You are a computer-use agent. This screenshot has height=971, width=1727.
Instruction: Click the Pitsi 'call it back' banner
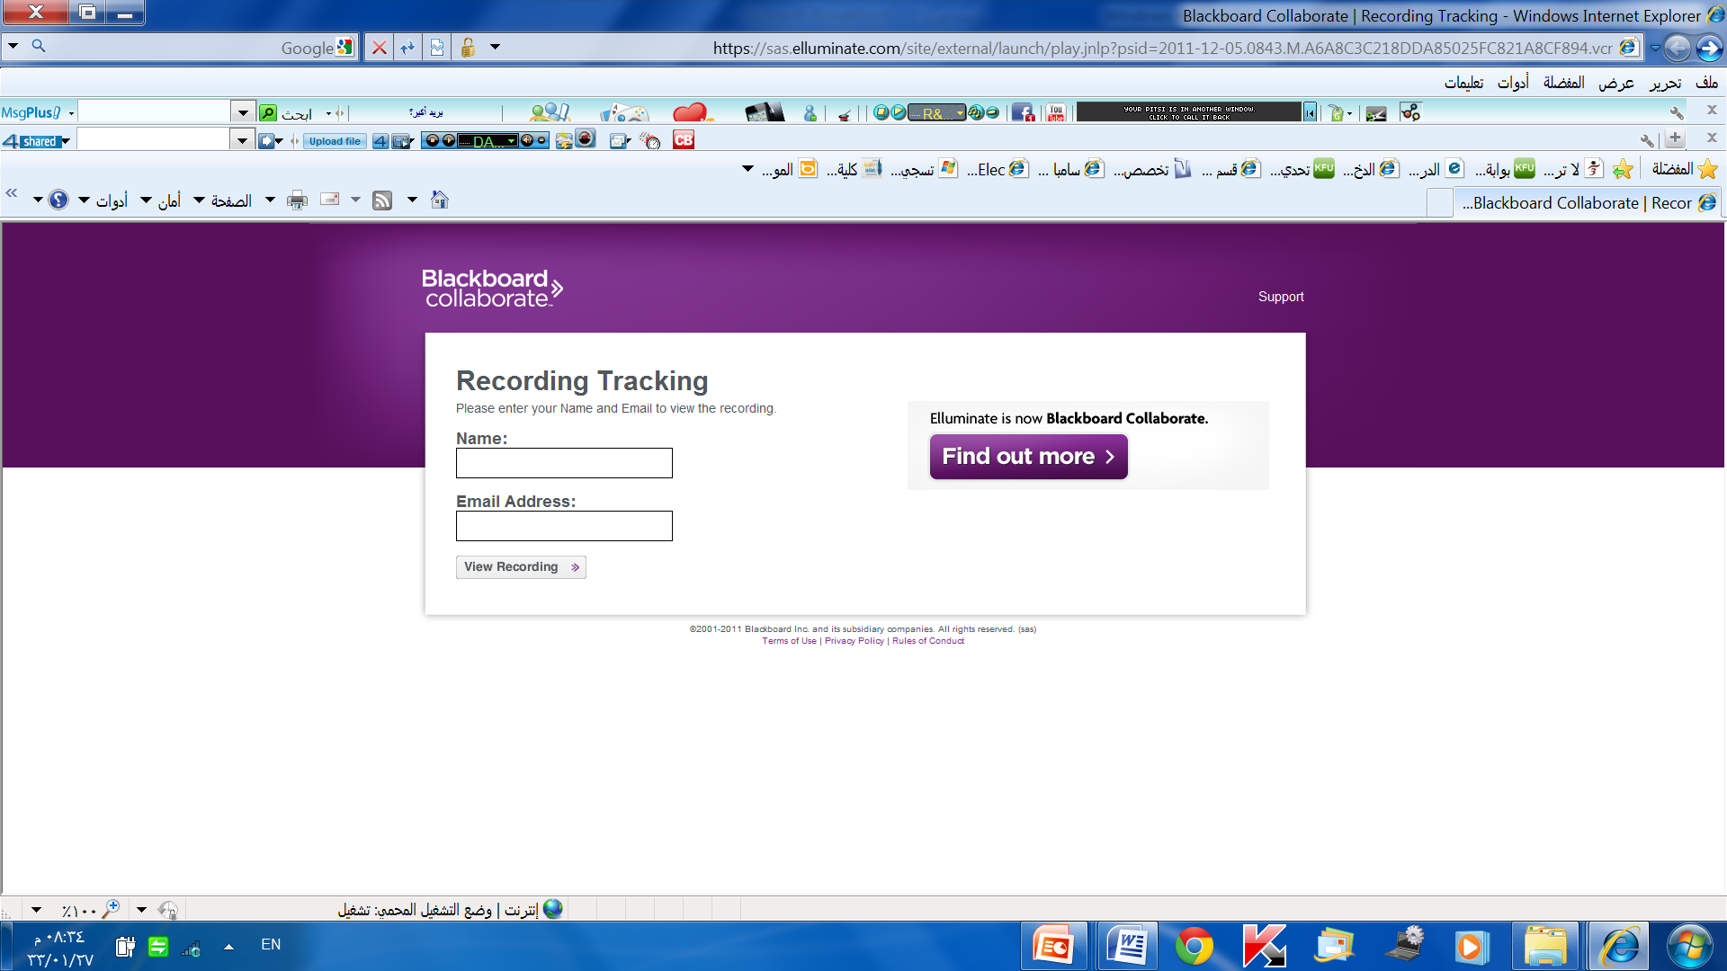coord(1189,112)
